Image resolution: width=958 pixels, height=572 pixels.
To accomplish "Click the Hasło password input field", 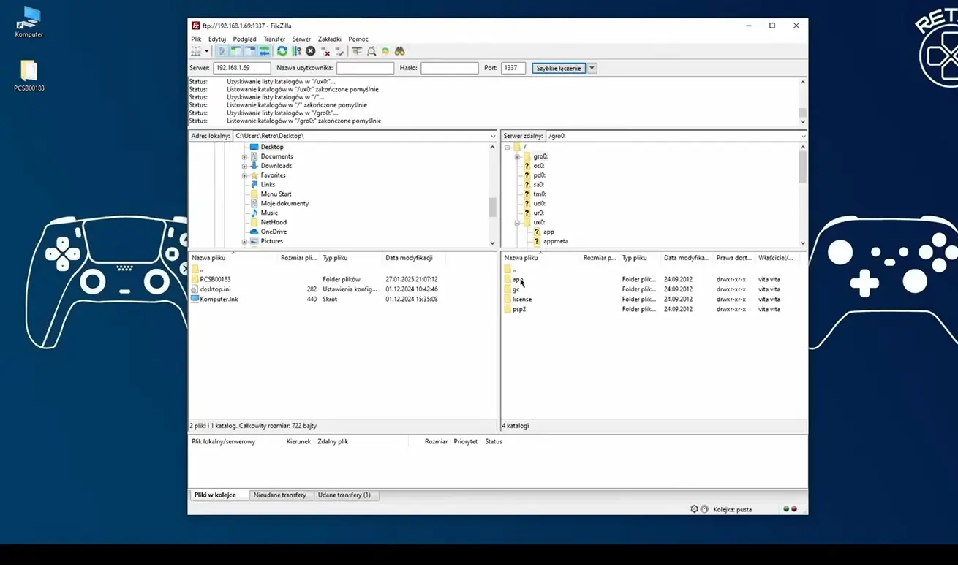I will point(449,68).
